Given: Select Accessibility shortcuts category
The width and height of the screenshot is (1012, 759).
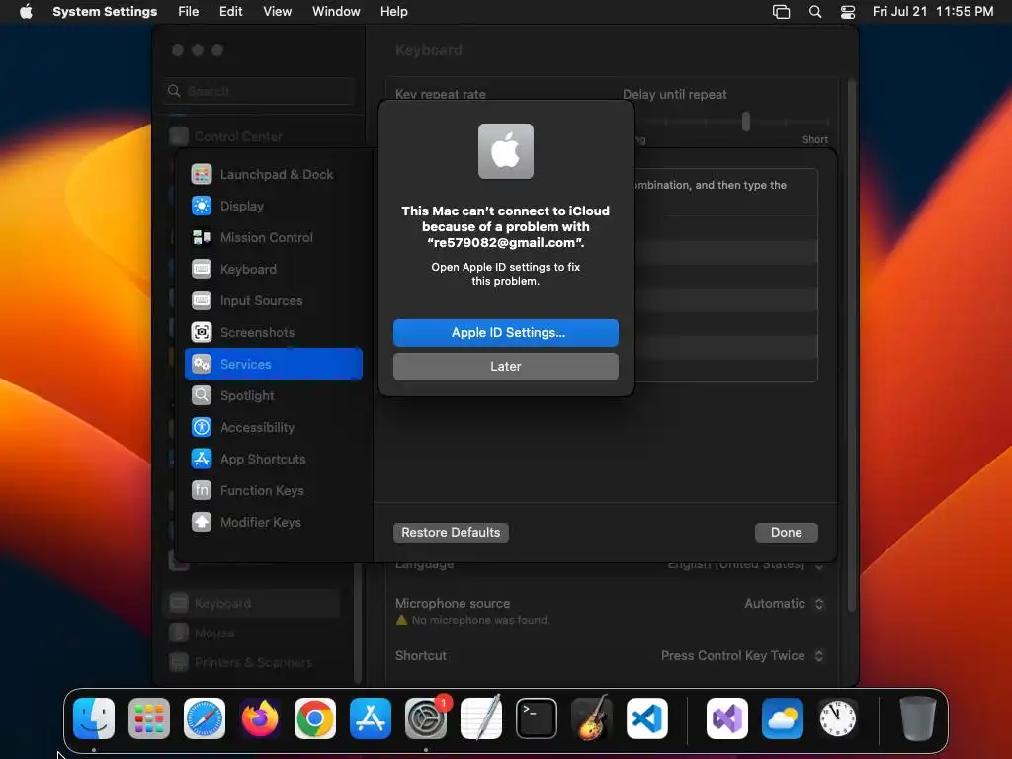Looking at the screenshot, I should [x=274, y=427].
